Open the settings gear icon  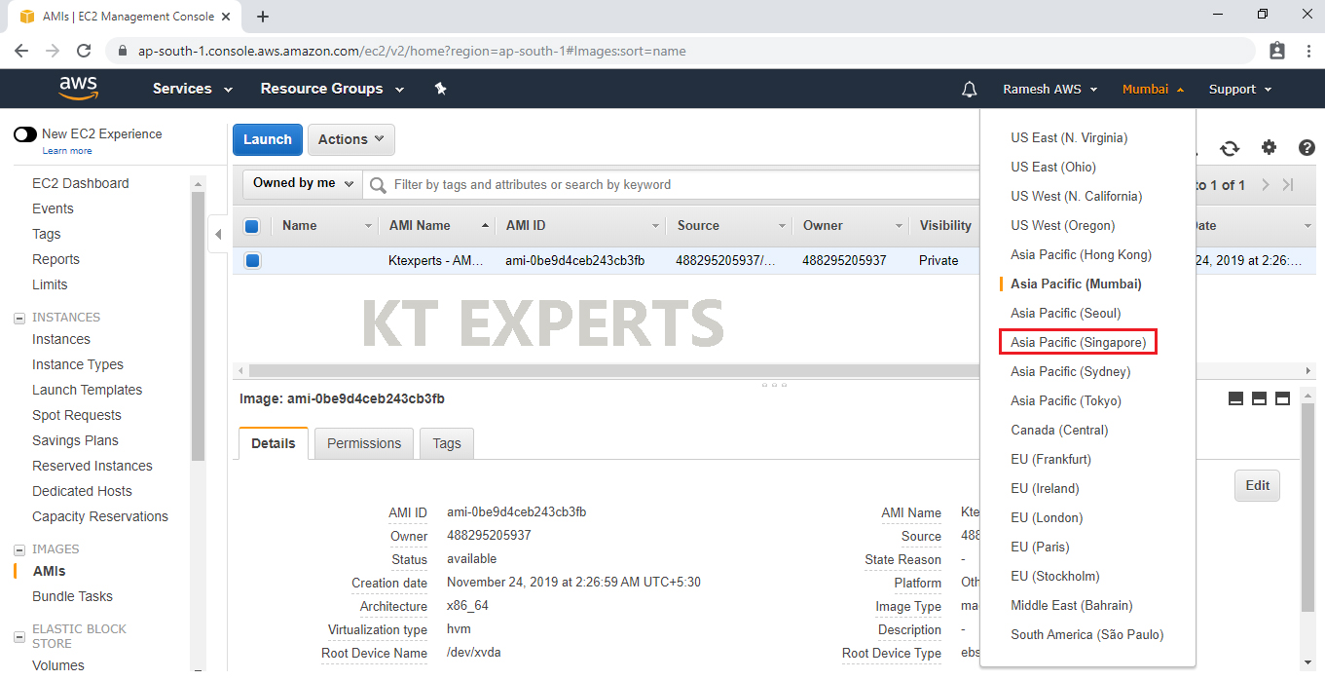pos(1269,147)
